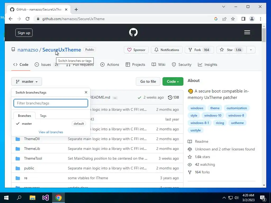271x203 pixels.
Task: Launch Visual Studio from the taskbar
Action: pyautogui.click(x=46, y=198)
